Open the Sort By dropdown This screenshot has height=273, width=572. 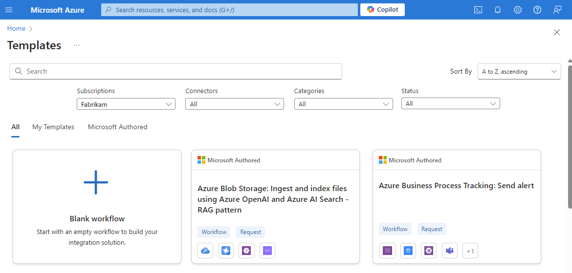(x=519, y=72)
